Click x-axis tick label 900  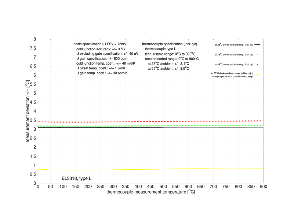click(263, 187)
